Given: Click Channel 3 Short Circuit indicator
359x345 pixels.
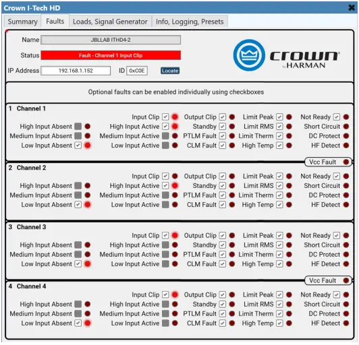Looking at the screenshot, I should click(346, 245).
